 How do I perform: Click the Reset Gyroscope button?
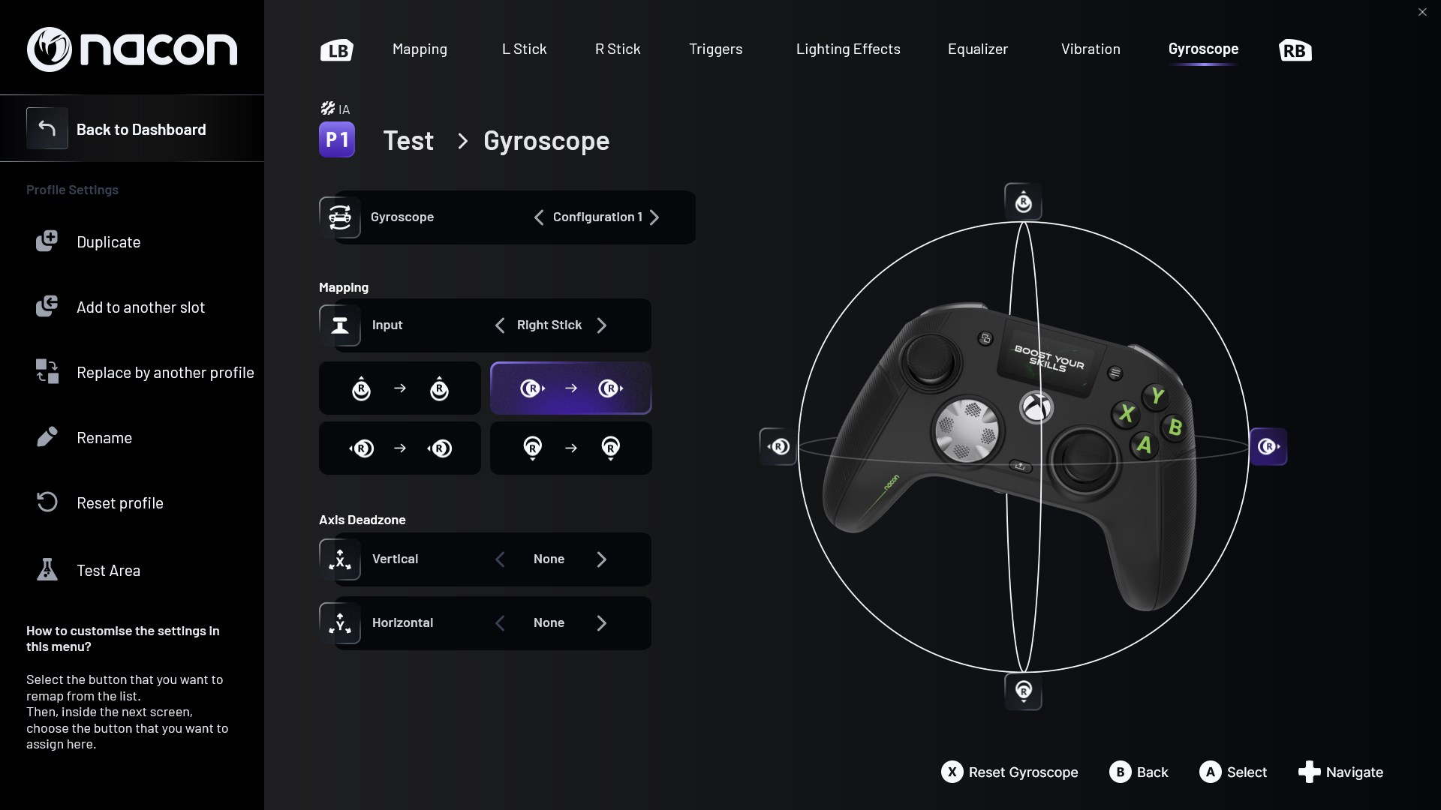coord(1009,772)
